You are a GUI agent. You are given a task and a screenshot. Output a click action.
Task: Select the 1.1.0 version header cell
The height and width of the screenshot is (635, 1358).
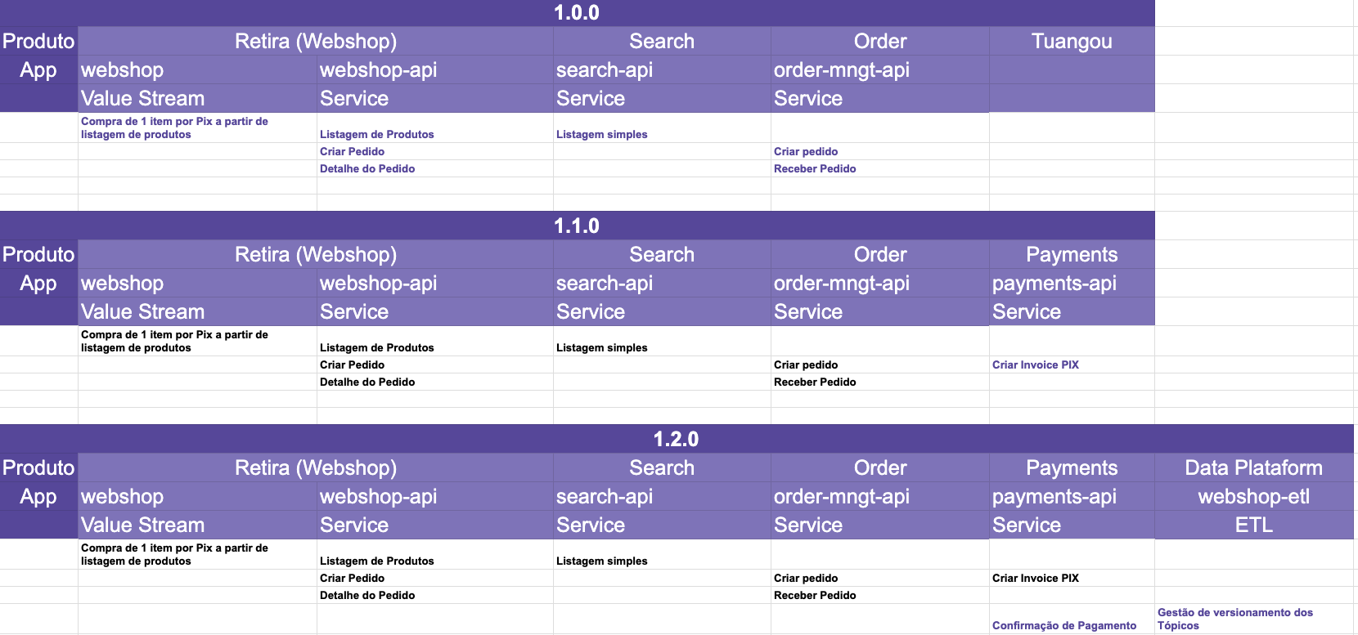click(x=577, y=226)
